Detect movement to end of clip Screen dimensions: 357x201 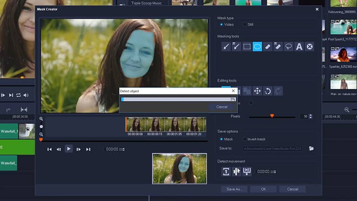tap(237, 172)
